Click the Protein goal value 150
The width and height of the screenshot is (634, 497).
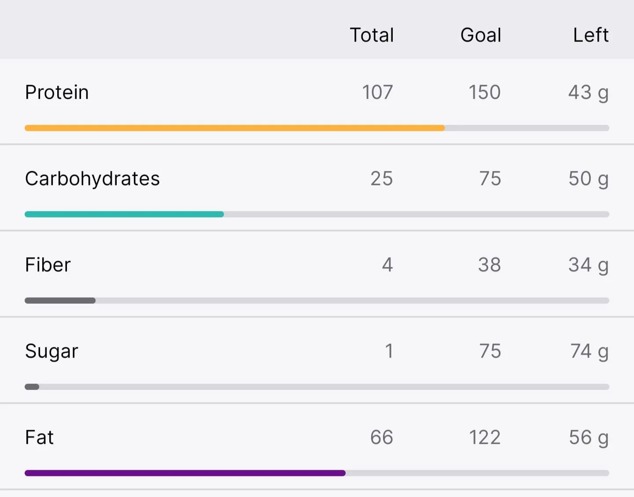[484, 92]
